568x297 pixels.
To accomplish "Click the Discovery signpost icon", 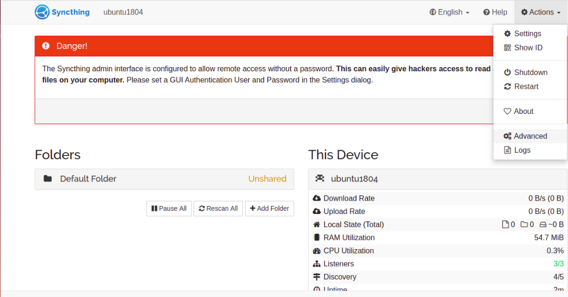I will tap(316, 277).
